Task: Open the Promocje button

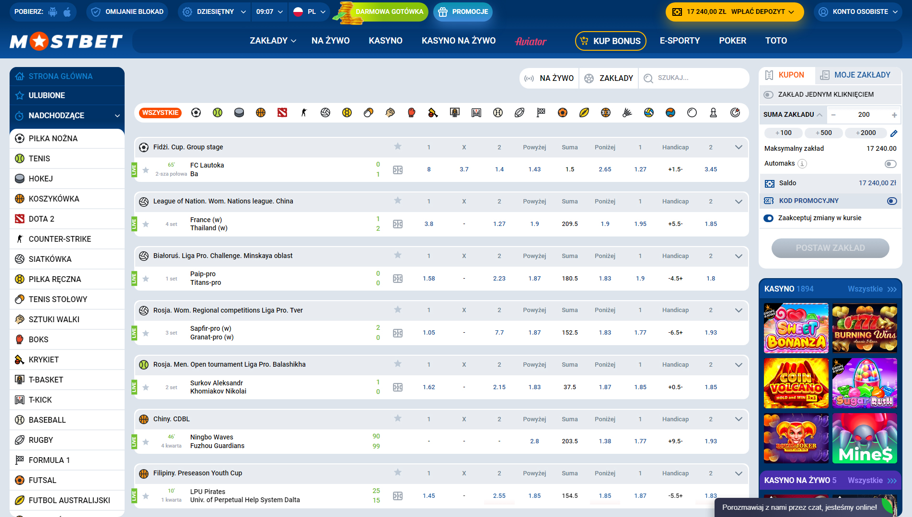Action: click(463, 11)
